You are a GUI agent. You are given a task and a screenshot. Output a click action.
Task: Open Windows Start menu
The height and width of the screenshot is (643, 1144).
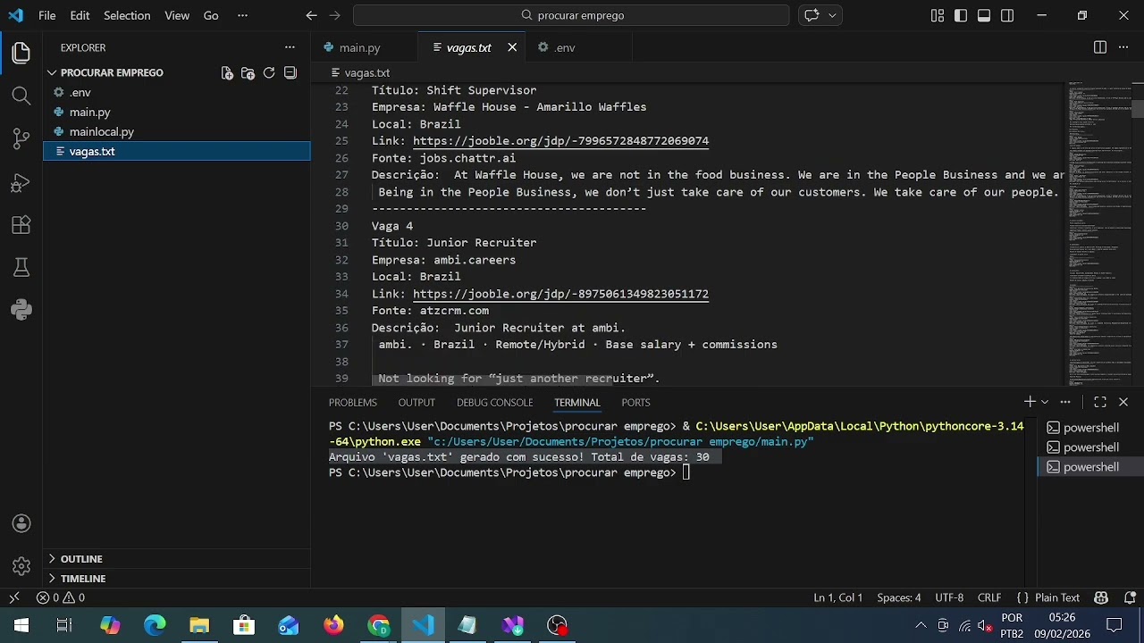[21, 626]
